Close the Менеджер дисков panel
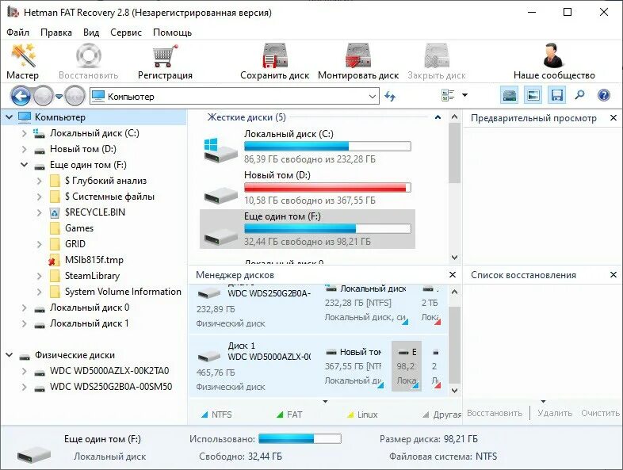The height and width of the screenshot is (470, 623). [x=452, y=274]
